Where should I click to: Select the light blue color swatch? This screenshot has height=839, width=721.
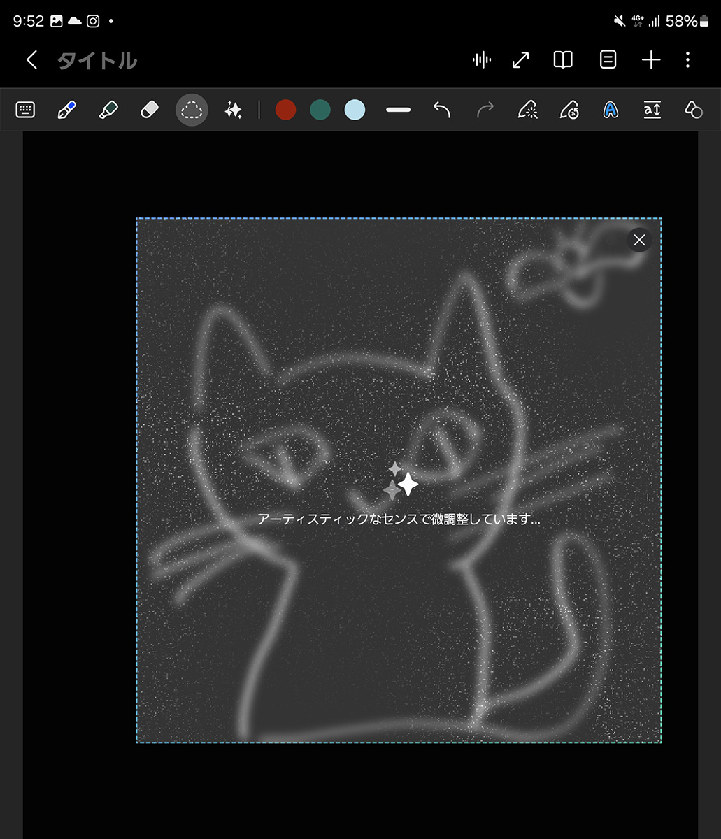click(x=355, y=110)
